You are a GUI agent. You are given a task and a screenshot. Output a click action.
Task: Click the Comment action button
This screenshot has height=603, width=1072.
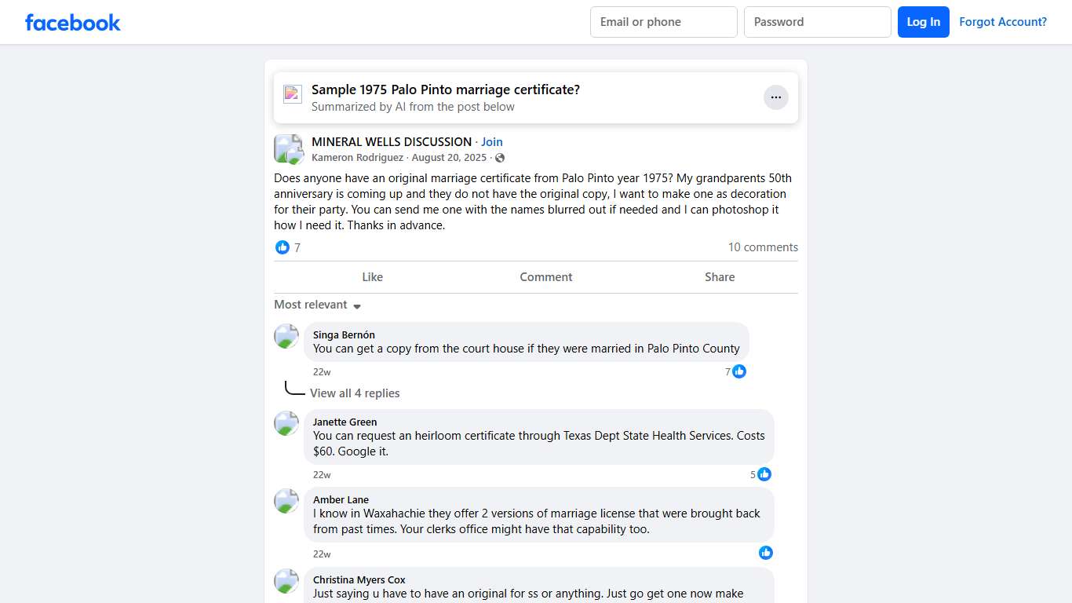545,277
